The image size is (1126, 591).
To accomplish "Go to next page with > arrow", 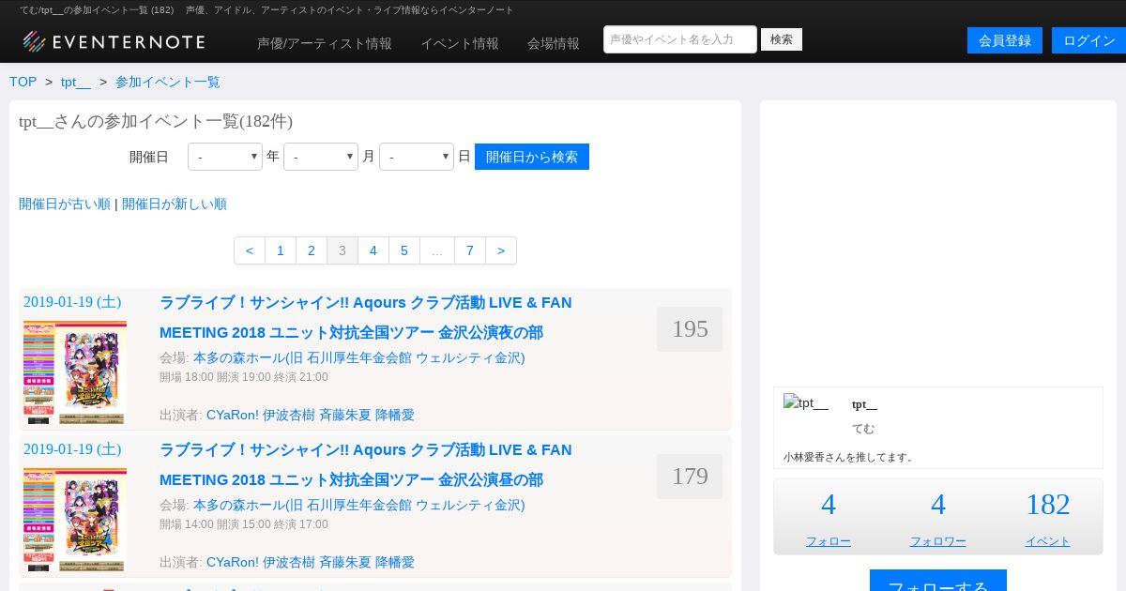I will point(501,250).
